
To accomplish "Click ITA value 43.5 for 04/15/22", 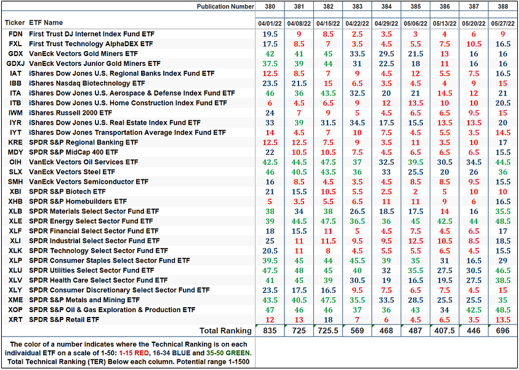I will click(x=328, y=93).
